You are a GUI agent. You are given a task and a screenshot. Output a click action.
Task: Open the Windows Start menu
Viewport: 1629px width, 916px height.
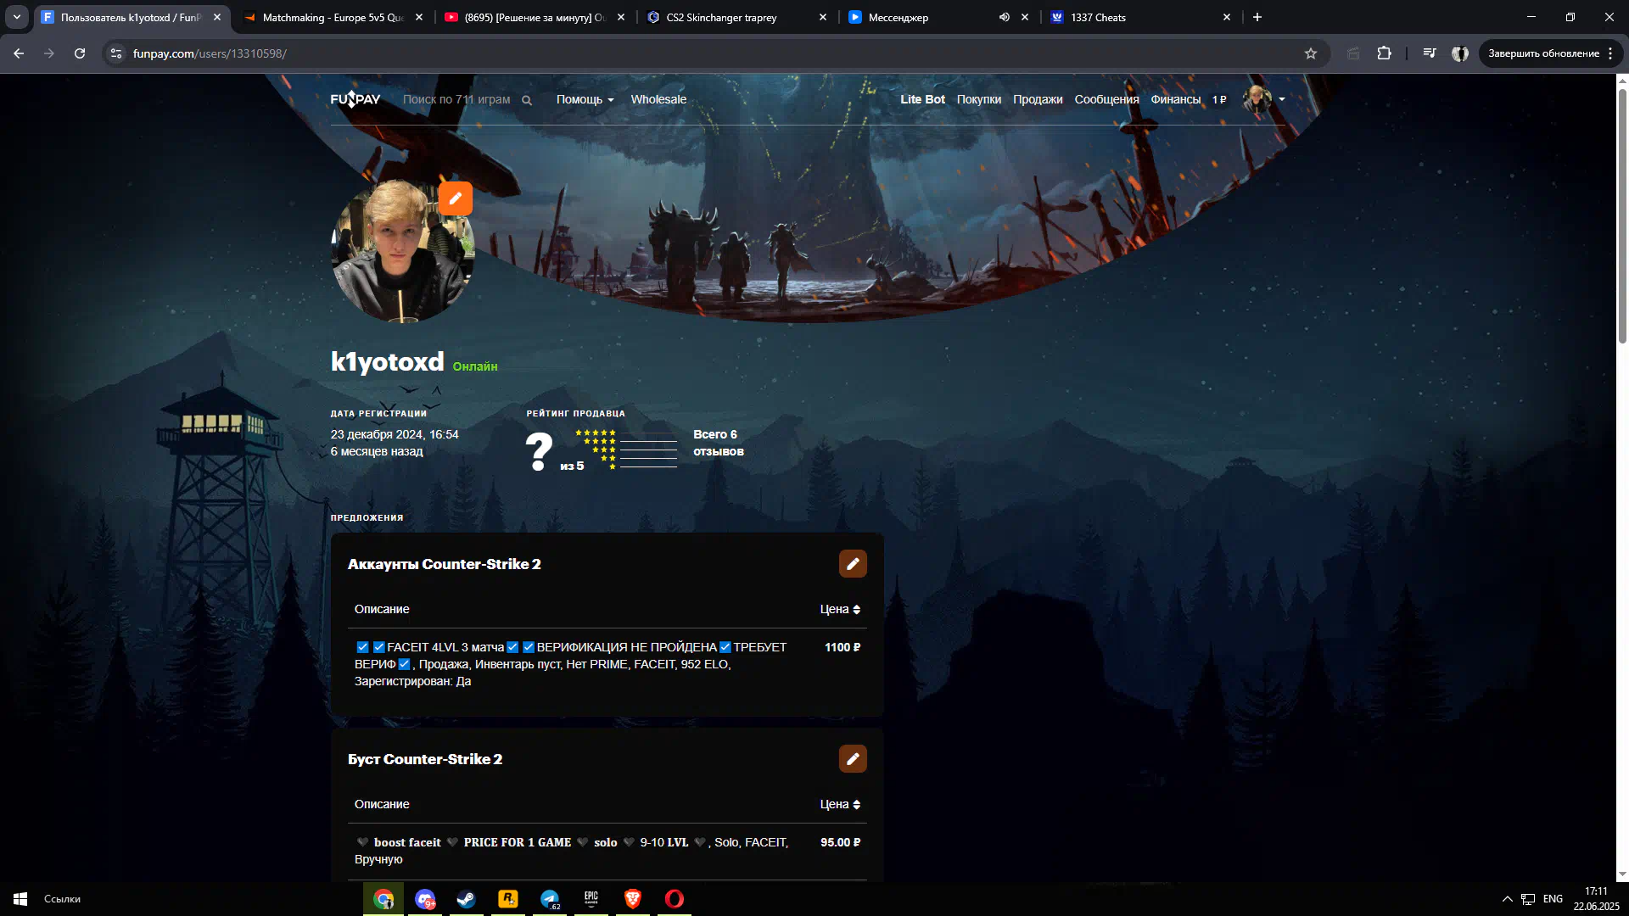(x=20, y=899)
